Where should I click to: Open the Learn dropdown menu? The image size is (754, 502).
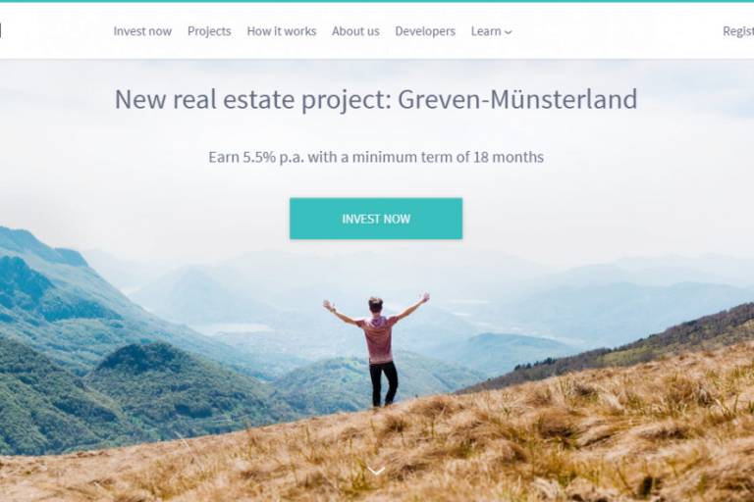491,31
